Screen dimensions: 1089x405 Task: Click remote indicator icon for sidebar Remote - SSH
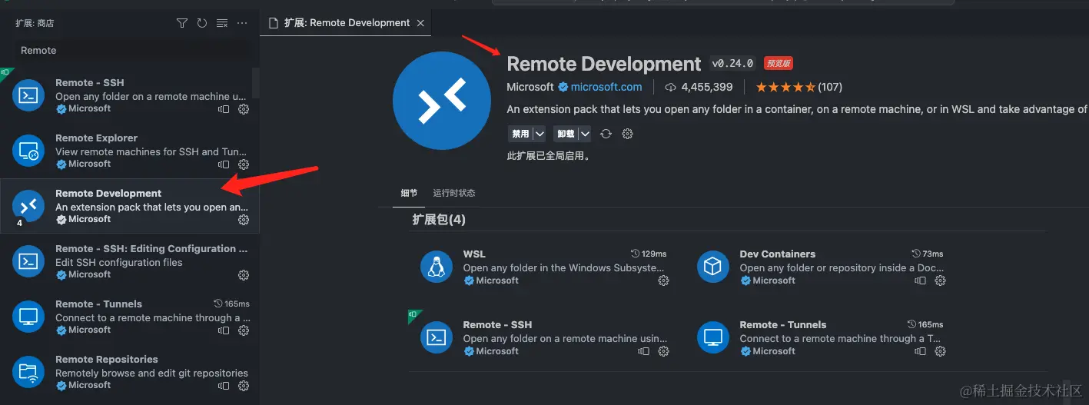pyautogui.click(x=224, y=109)
